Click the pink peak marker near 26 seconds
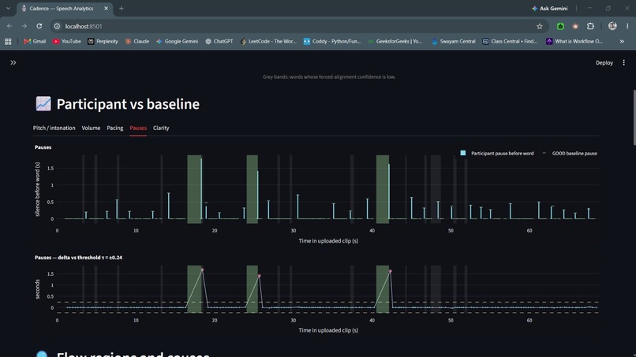 (259, 276)
